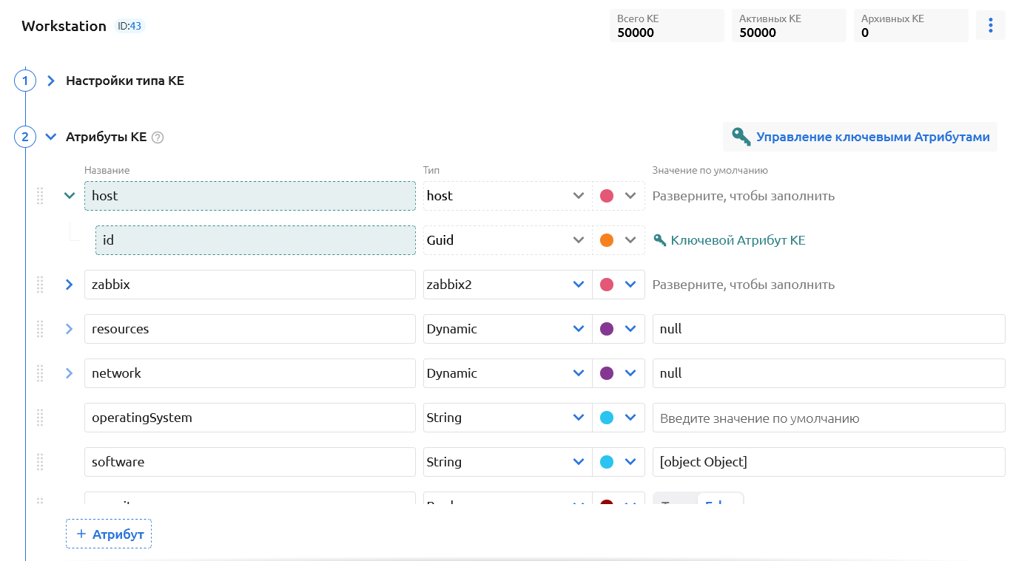Screen dimensions: 1030x561
Task: Open color picker for software attribute
Action: (x=618, y=462)
